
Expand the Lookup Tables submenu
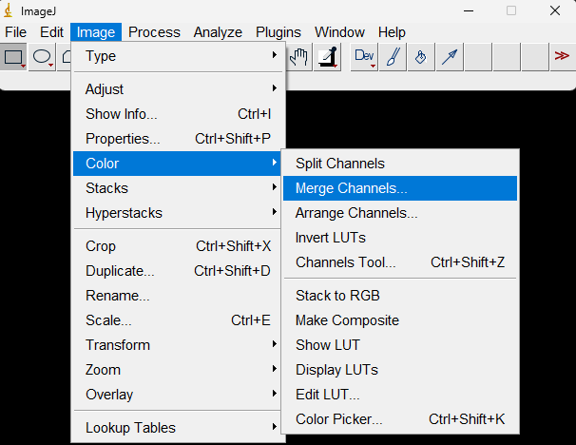tap(178, 427)
